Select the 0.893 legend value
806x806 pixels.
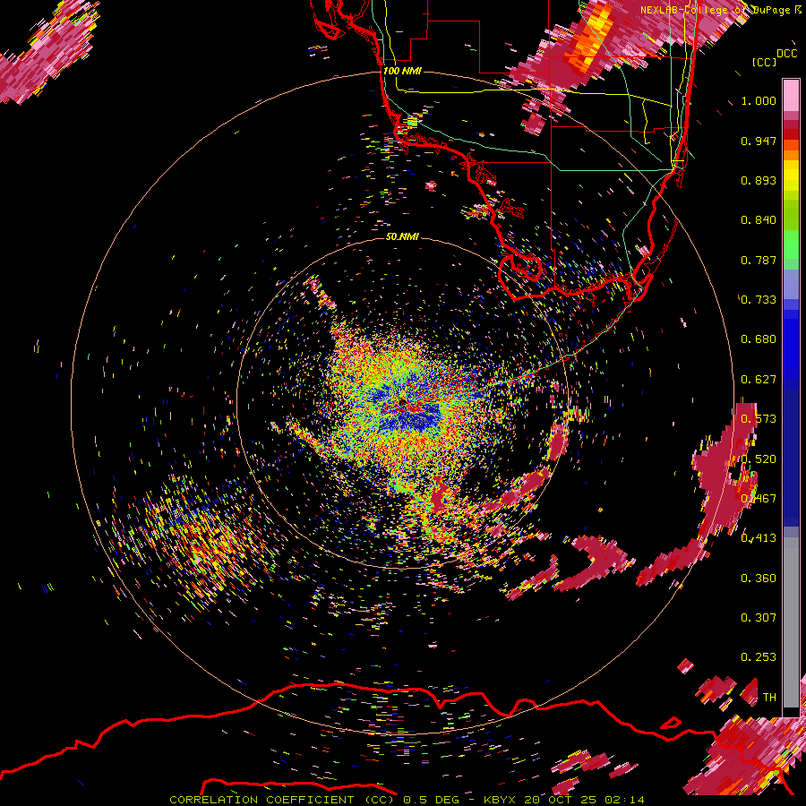pyautogui.click(x=759, y=180)
